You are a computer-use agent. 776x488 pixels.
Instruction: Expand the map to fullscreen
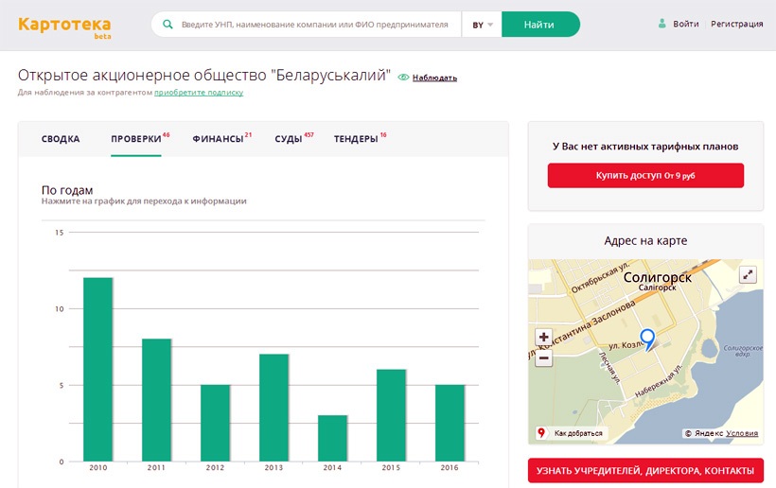point(748,275)
